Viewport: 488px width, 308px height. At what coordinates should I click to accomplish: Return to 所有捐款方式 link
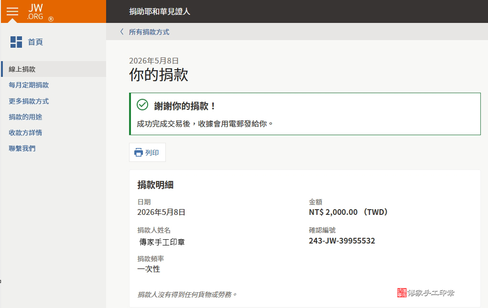click(x=149, y=32)
